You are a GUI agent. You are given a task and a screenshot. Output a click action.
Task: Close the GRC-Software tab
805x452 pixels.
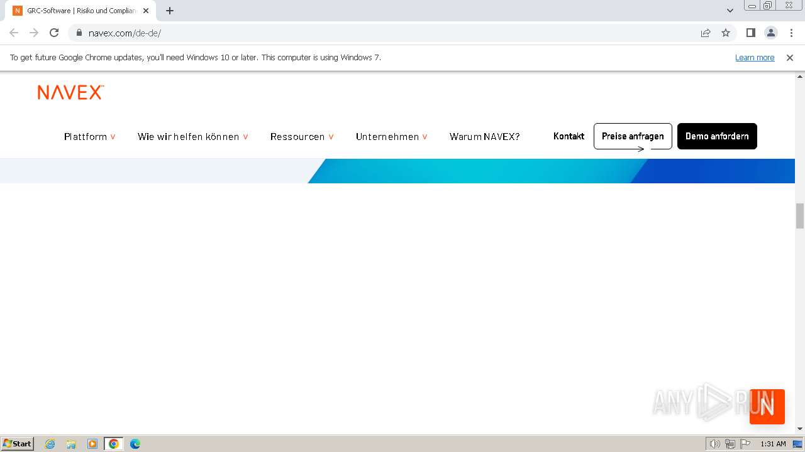pyautogui.click(x=146, y=11)
